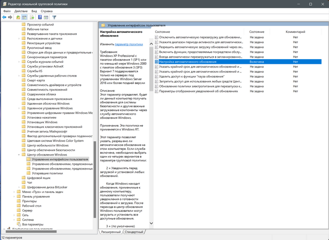
Task: Expand the 'Панель управления' tree node
Action: [x=13, y=196]
